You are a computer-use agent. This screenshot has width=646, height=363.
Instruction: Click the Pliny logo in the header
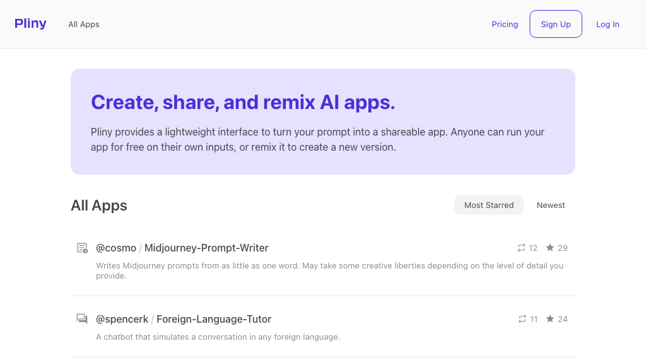pos(30,24)
